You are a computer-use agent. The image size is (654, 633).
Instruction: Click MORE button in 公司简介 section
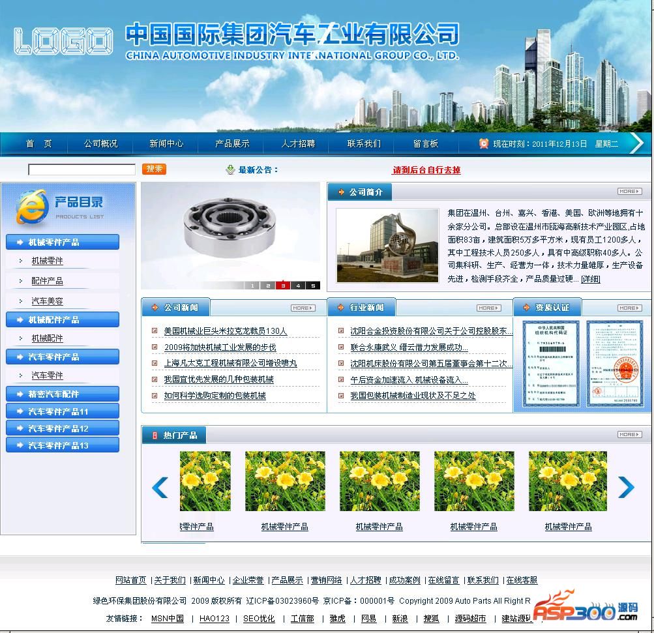pyautogui.click(x=629, y=192)
